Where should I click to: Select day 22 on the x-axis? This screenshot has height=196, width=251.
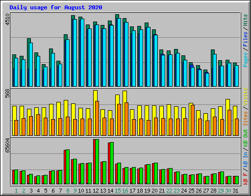169,191
